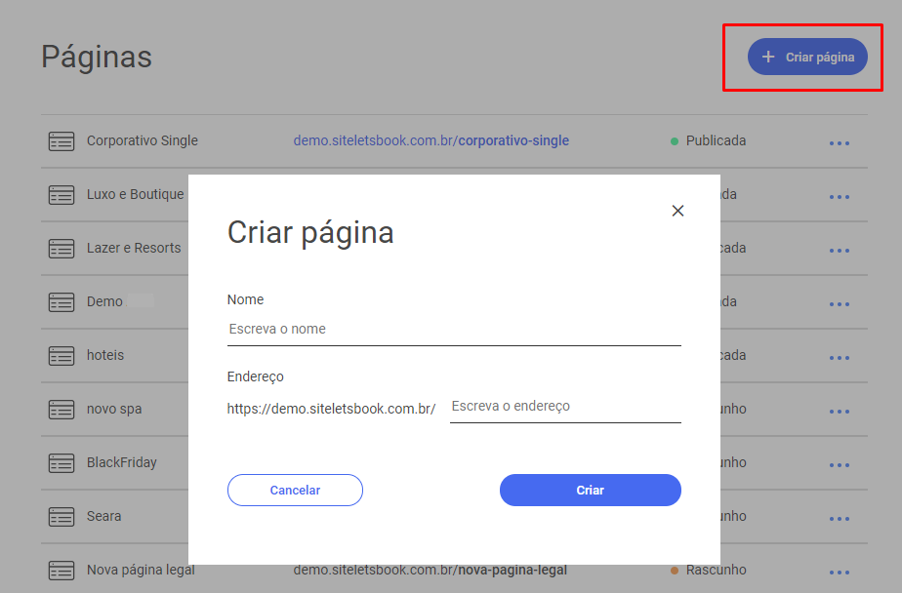Close the Criar página dialog
Screen dimensions: 902x593
tap(677, 211)
